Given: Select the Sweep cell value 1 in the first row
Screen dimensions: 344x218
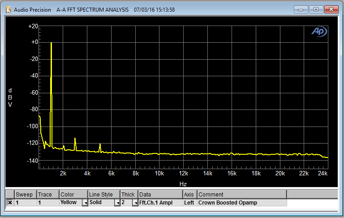Looking at the screenshot, I should 26,203.
